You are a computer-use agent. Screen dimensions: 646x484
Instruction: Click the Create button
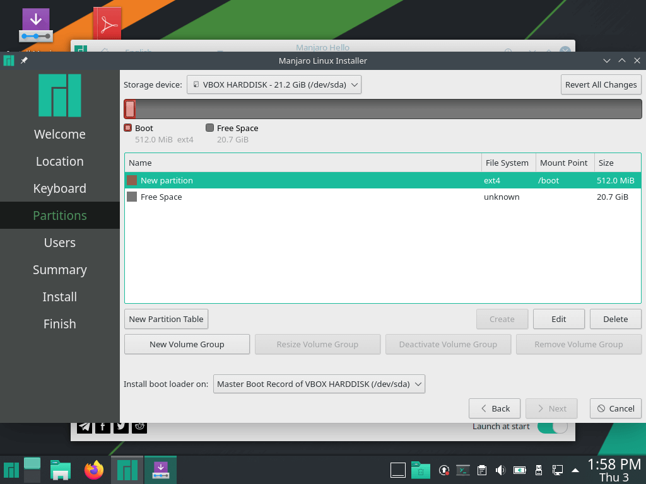click(x=502, y=319)
